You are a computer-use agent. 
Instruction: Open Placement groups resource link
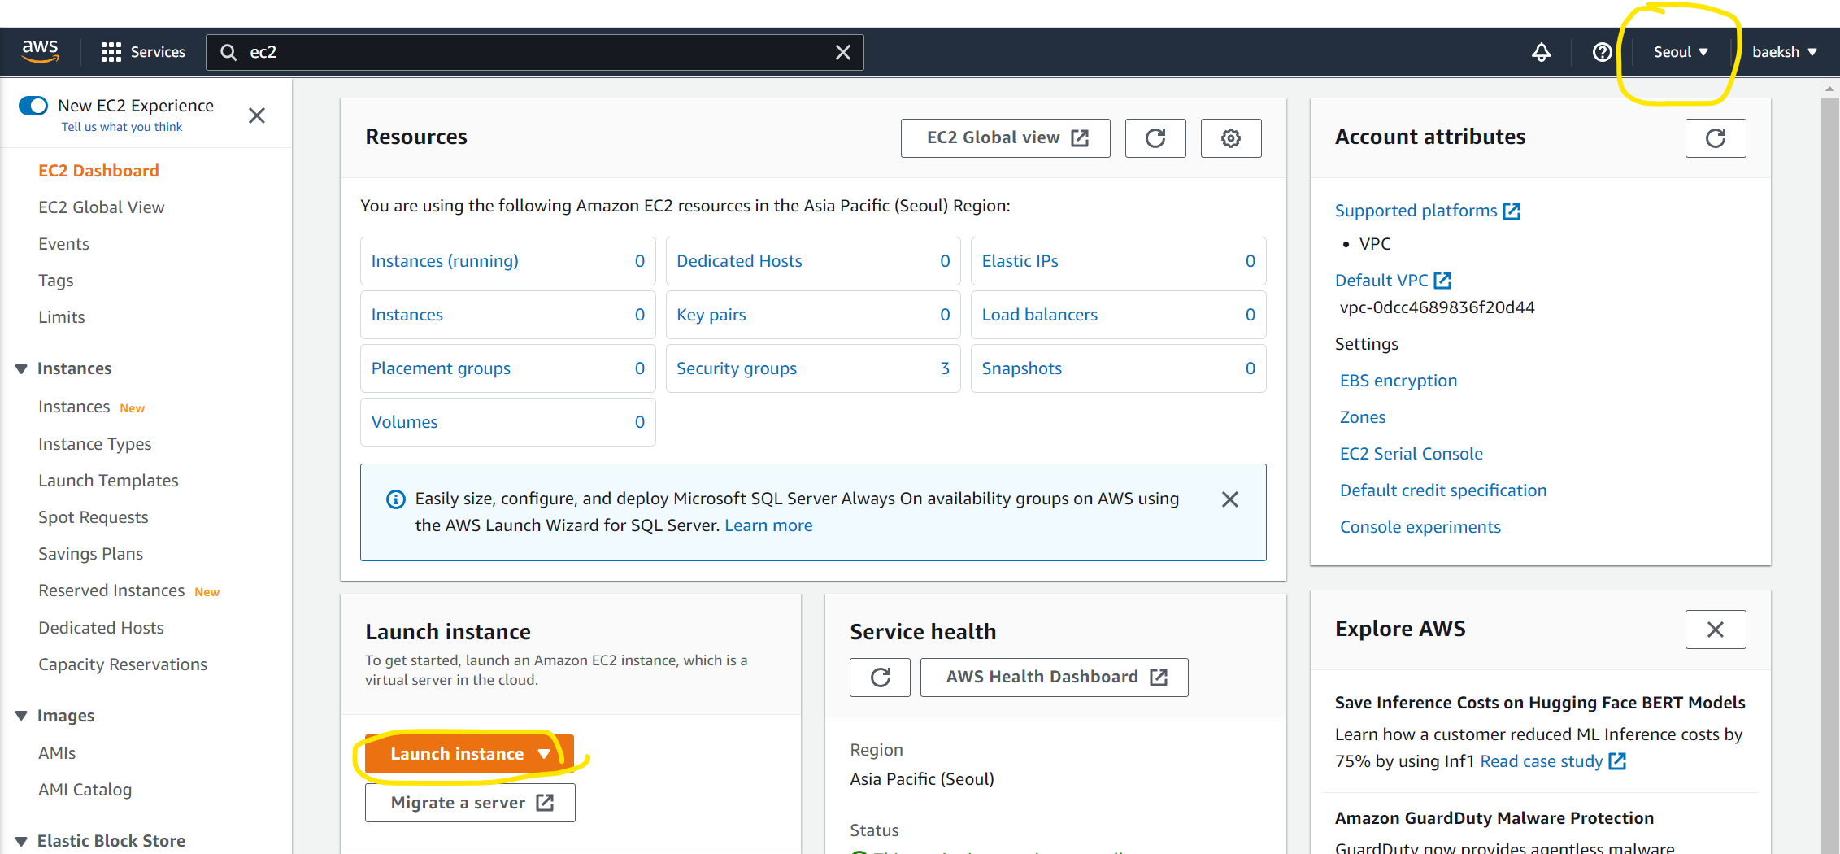click(x=441, y=368)
